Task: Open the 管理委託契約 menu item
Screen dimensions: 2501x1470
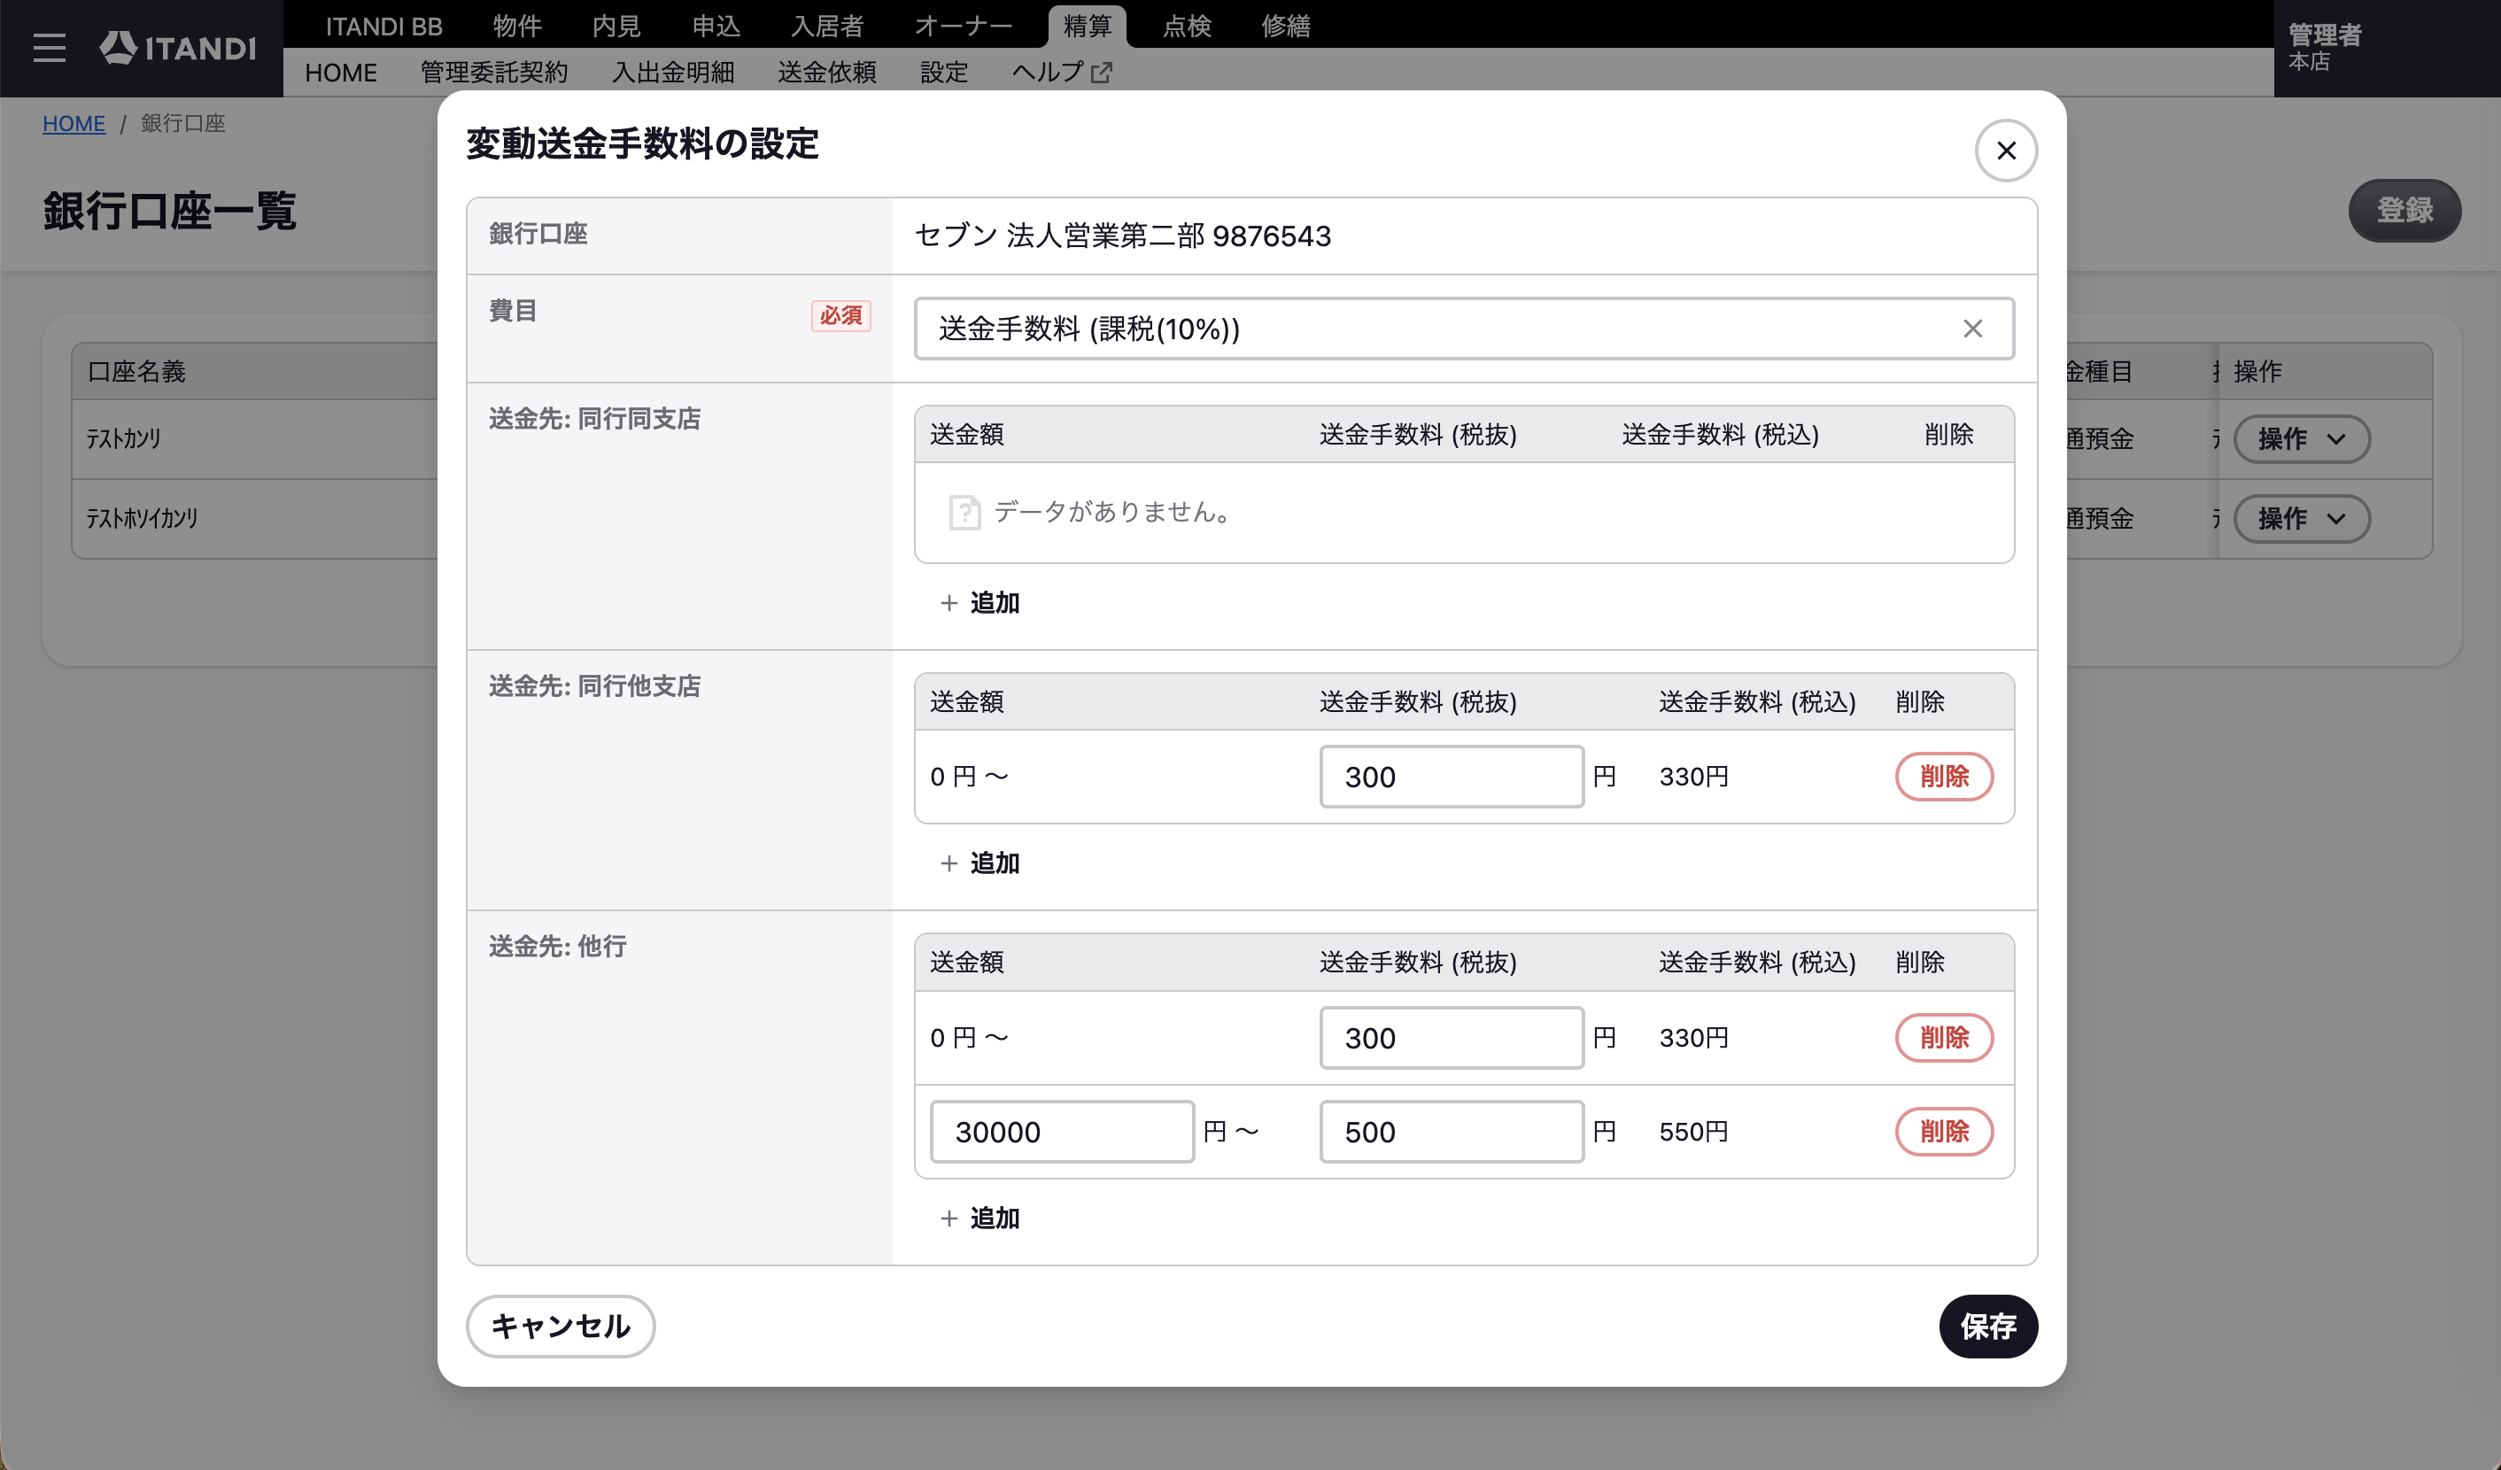Action: 494,73
